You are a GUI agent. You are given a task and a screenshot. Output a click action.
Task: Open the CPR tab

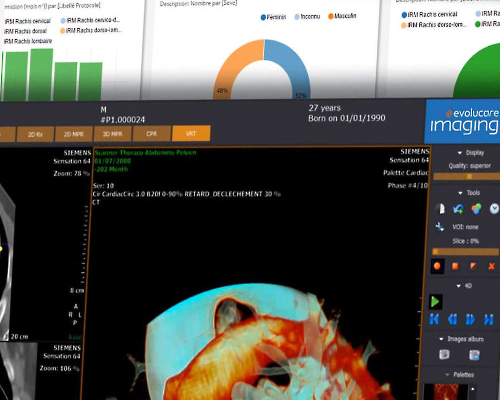tap(151, 134)
